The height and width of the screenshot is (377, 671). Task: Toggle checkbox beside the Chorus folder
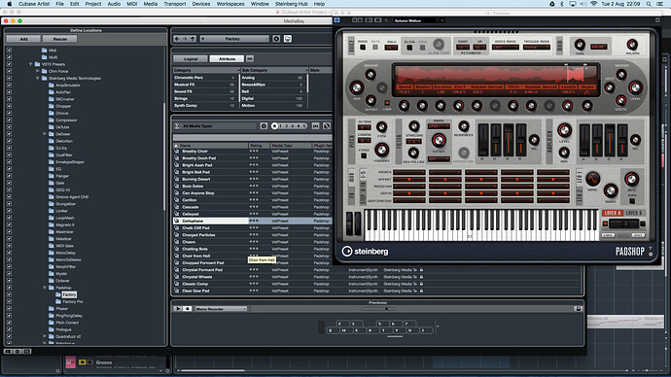(10, 114)
